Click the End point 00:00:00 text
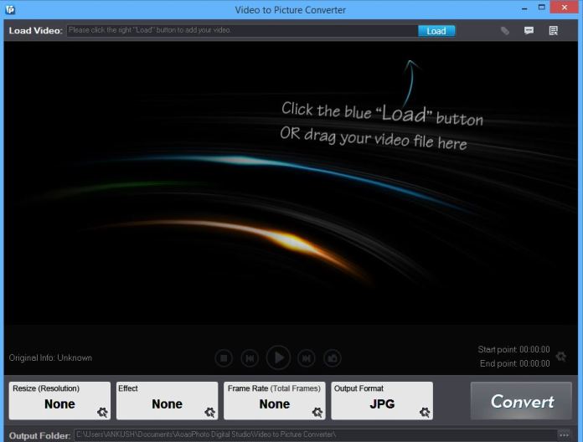The image size is (583, 442). pyautogui.click(x=514, y=363)
